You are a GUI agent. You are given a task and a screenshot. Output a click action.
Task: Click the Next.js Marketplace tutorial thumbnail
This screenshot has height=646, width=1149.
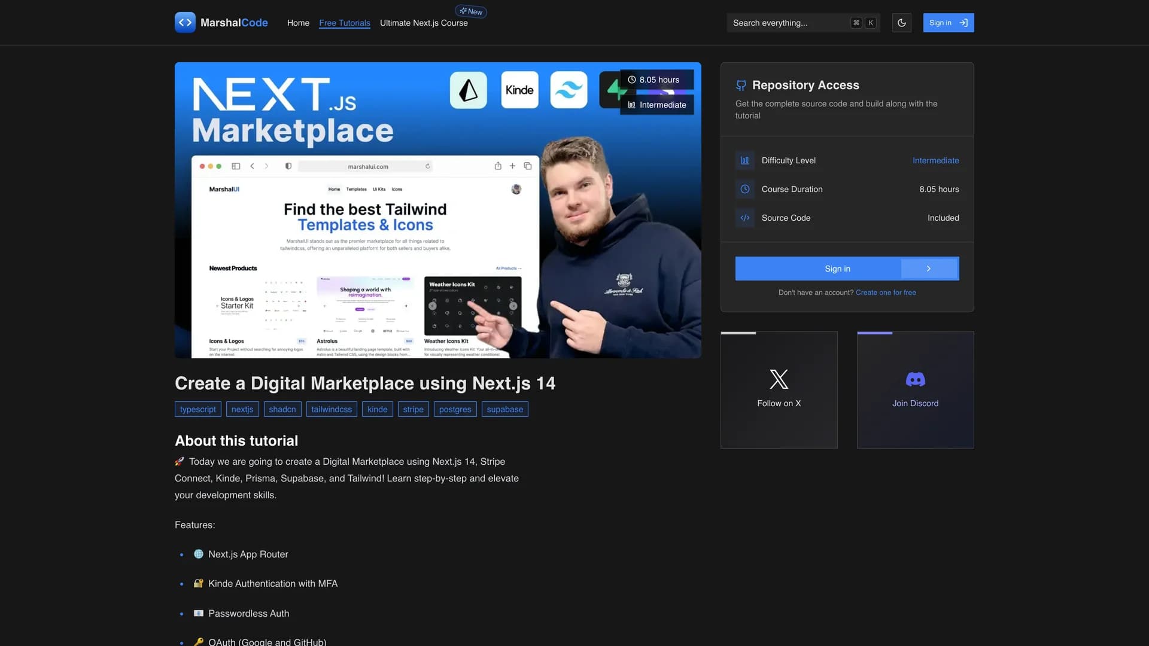437,210
